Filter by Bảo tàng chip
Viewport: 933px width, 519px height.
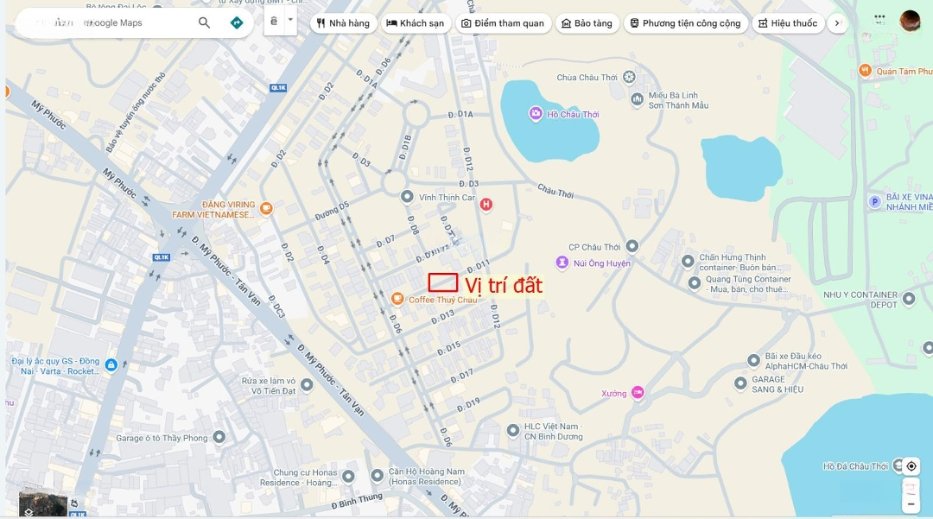point(587,23)
